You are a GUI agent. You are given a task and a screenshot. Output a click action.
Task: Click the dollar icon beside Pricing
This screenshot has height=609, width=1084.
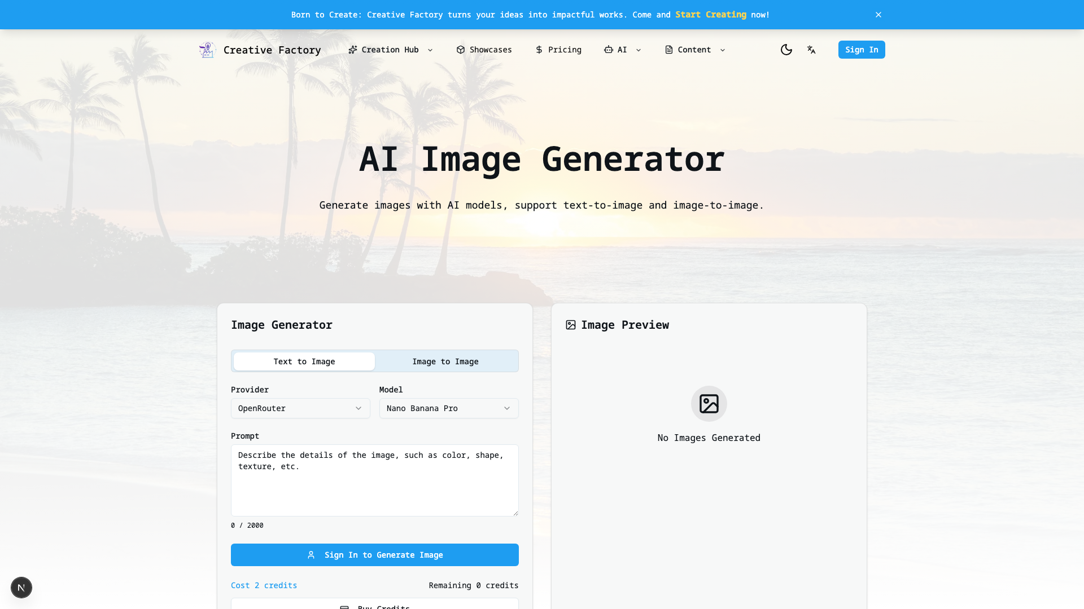coord(539,50)
